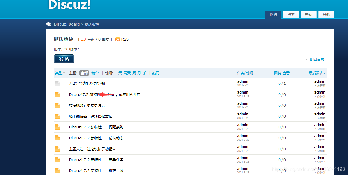Filter threads by 周
This screenshot has height=175, width=348.
coord(134,73)
